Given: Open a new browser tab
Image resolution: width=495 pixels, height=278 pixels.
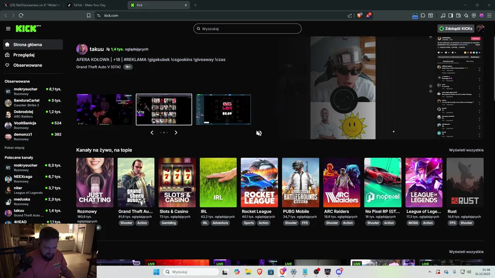Looking at the screenshot, I should coord(195,5).
